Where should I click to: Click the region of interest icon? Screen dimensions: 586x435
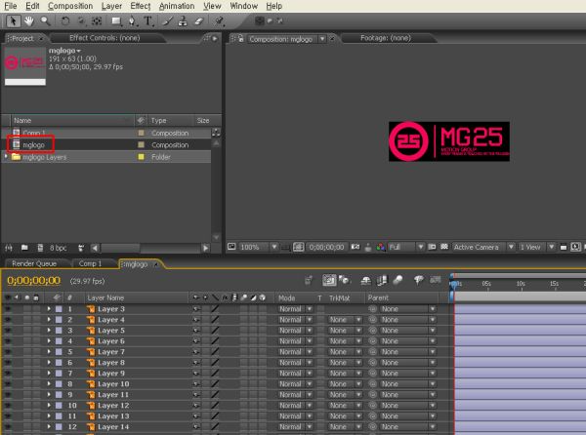(432, 247)
